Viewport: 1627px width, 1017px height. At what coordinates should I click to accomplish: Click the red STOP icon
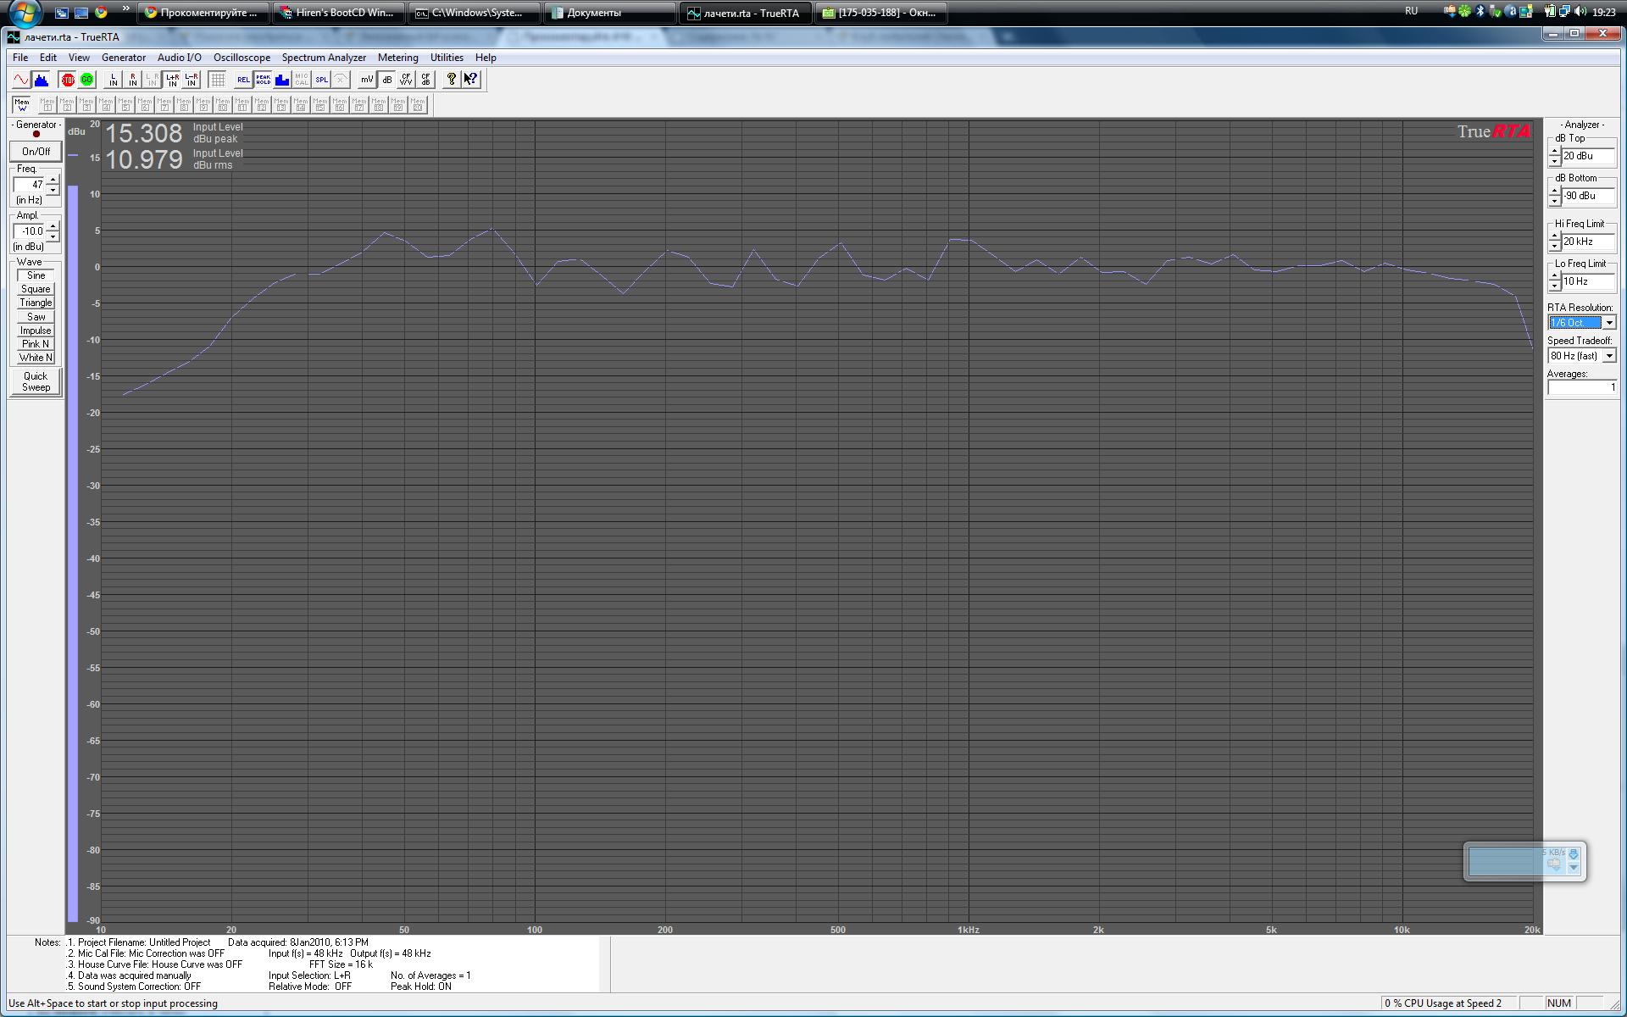point(68,80)
